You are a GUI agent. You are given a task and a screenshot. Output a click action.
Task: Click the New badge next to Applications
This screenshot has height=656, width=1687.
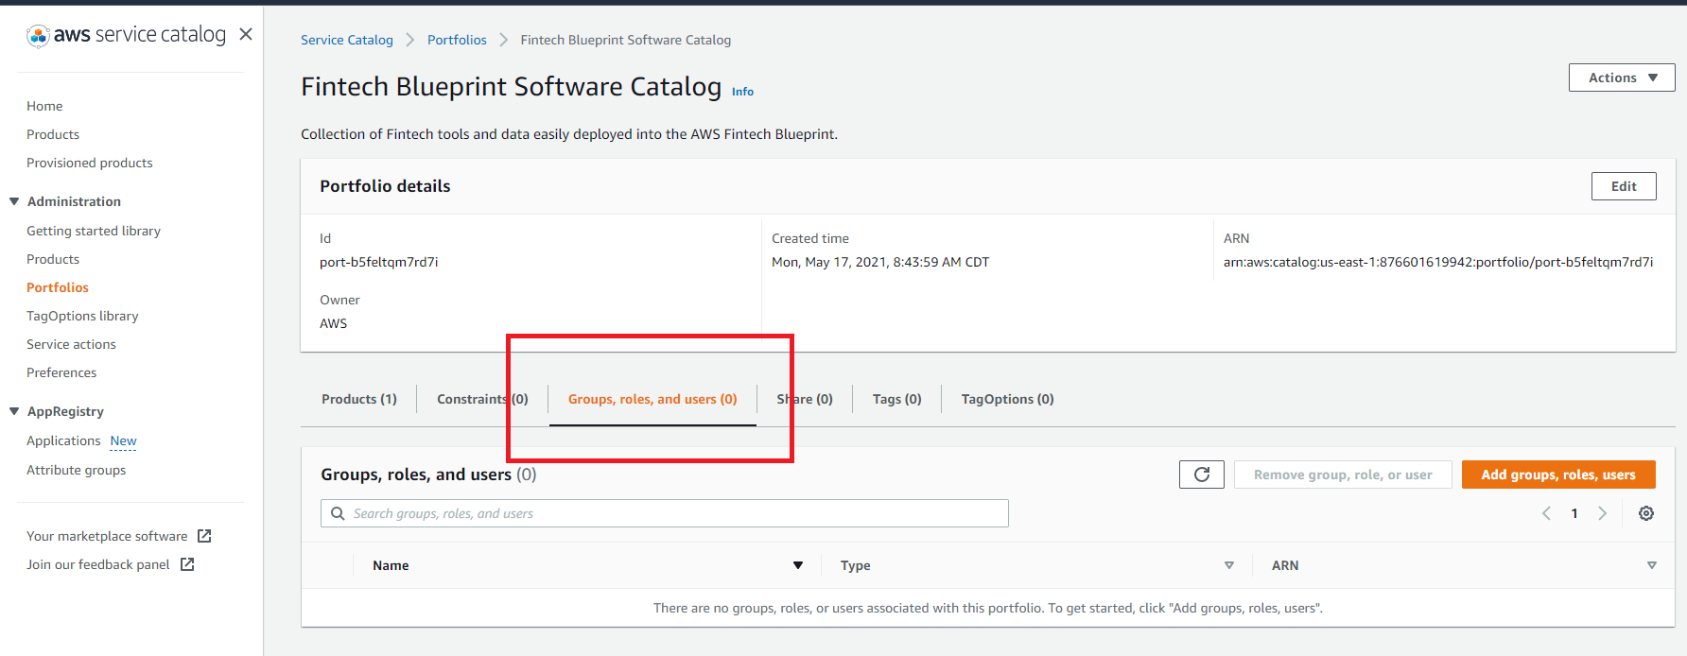coord(123,441)
